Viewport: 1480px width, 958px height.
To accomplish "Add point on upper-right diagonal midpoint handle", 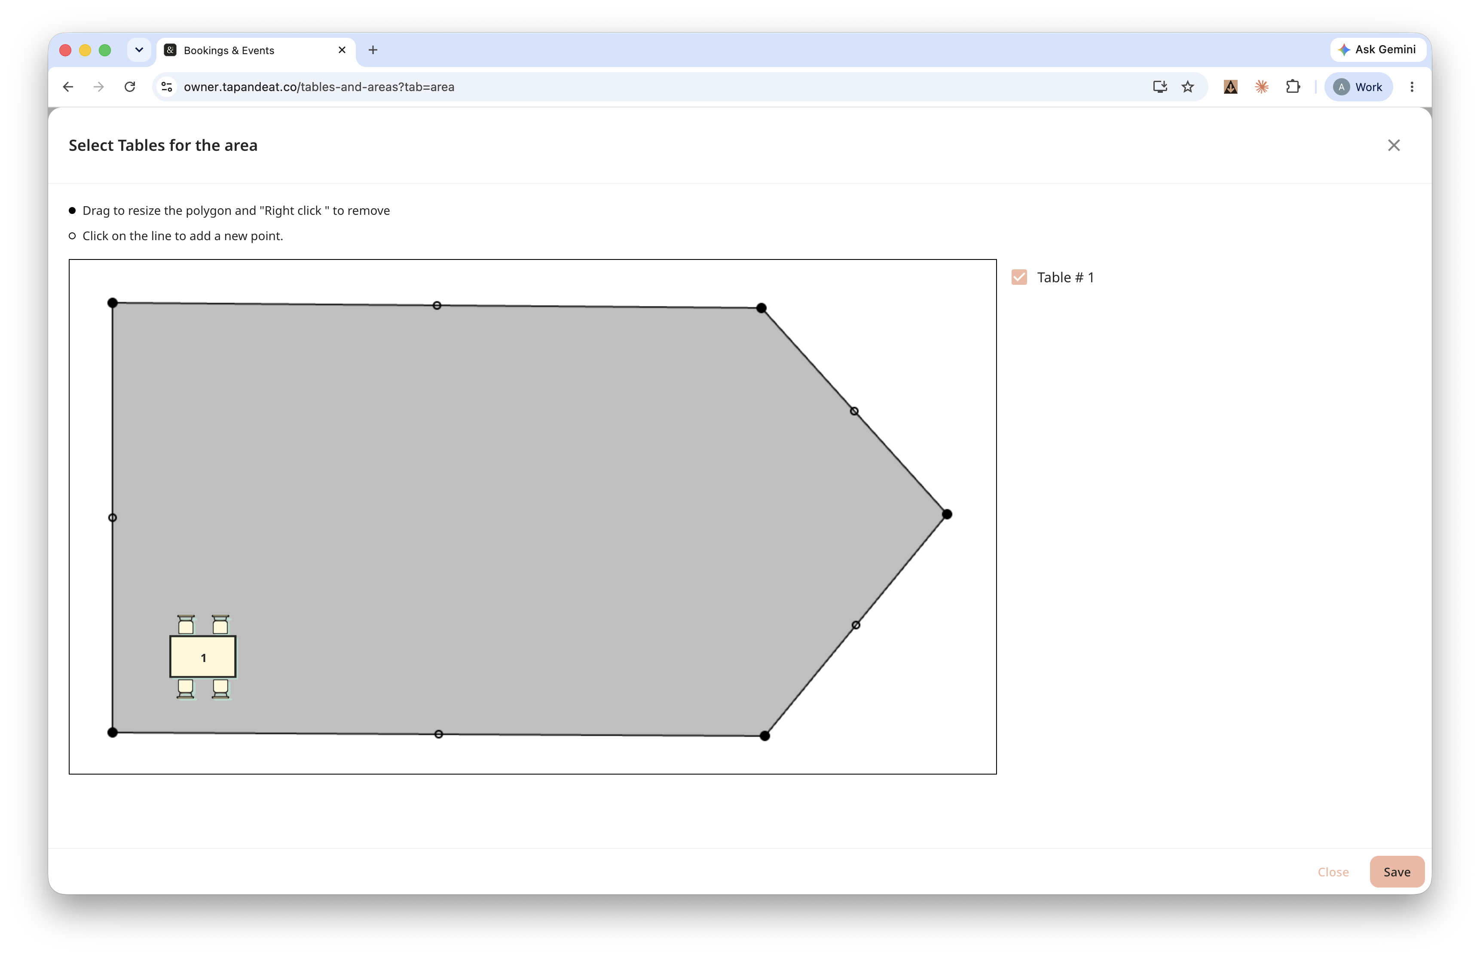I will [x=854, y=411].
